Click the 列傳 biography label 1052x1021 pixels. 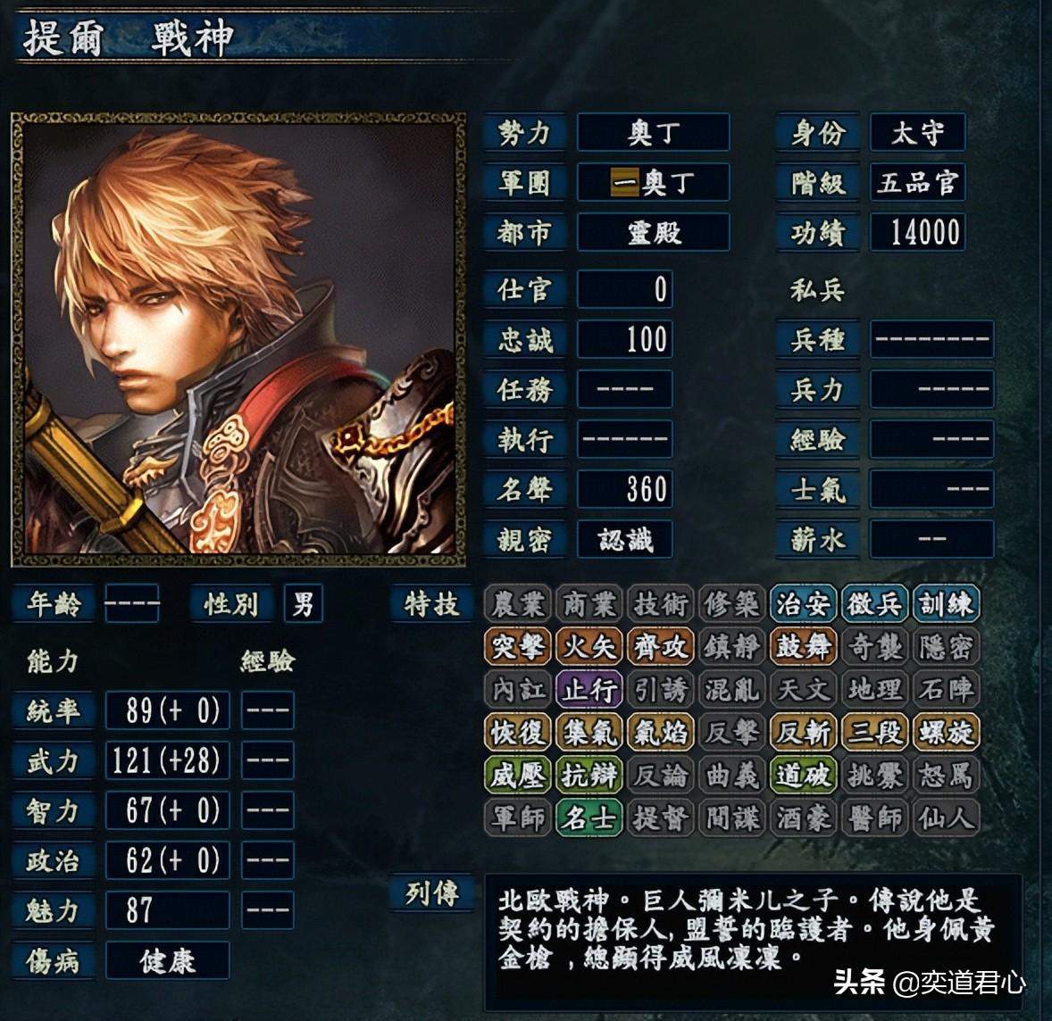[x=432, y=893]
